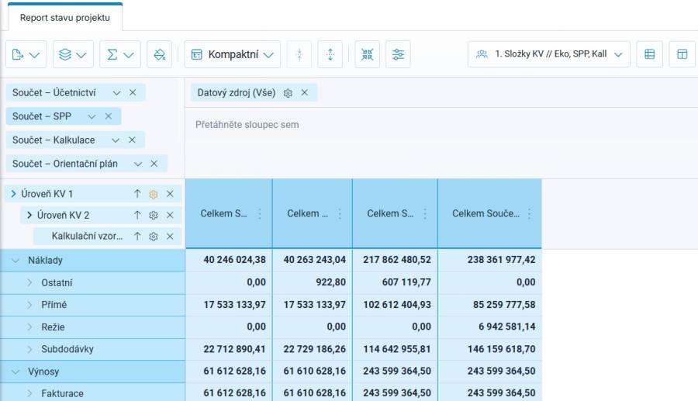Collapse the Náklady row
This screenshot has height=401, width=698.
(x=16, y=261)
